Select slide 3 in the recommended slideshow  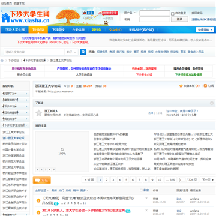[x=46, y=169]
